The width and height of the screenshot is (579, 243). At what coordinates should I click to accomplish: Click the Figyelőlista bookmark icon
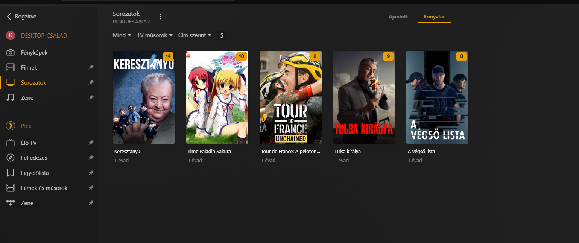tap(11, 173)
